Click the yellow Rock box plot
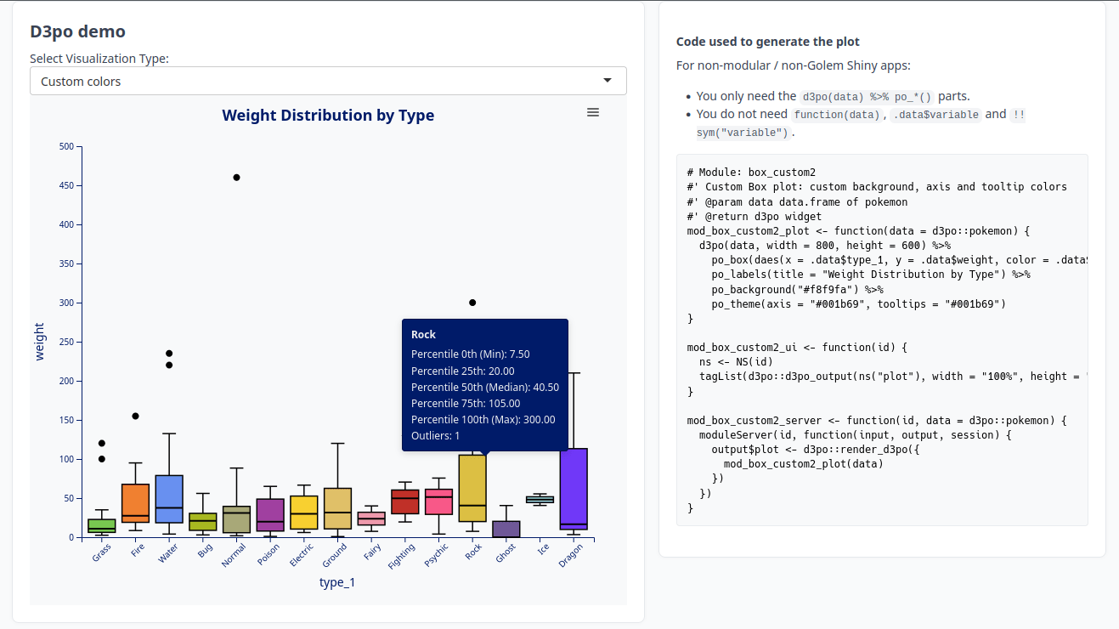This screenshot has height=629, width=1119. (474, 489)
